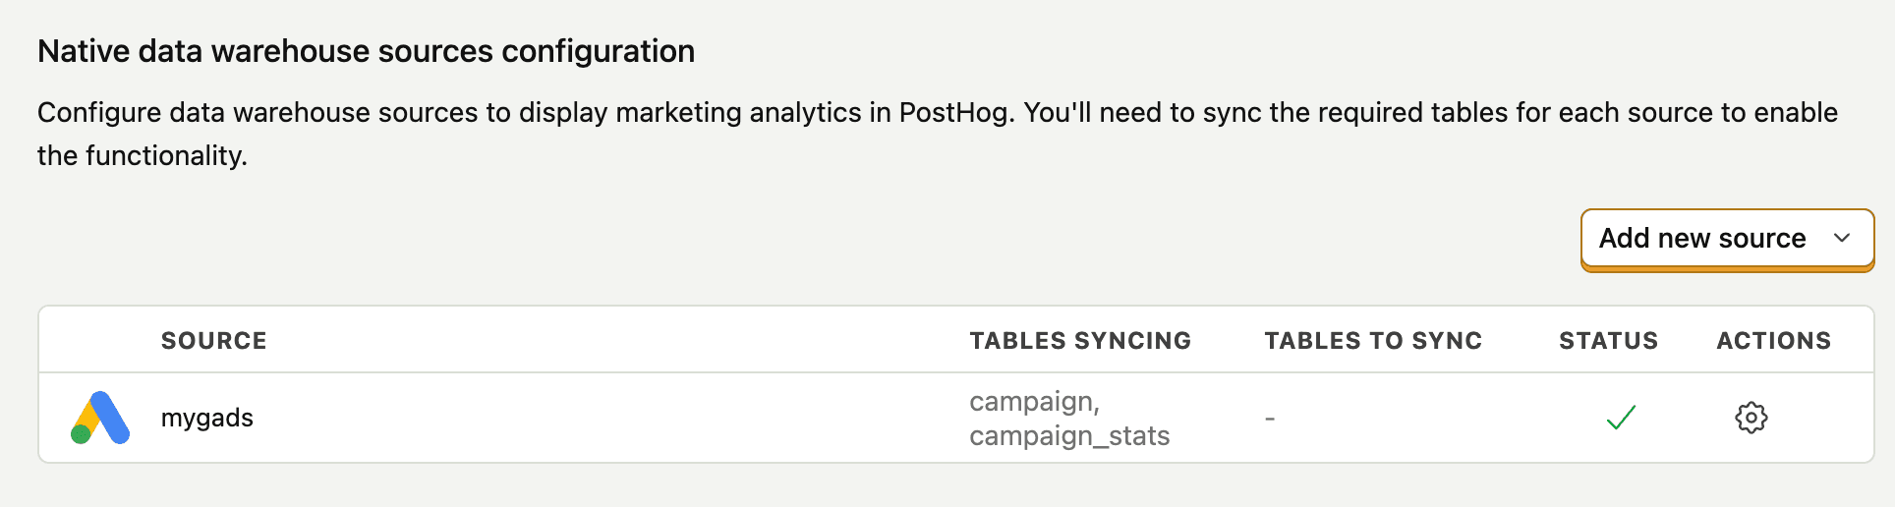This screenshot has width=1895, height=507.
Task: Click the campaign_stats table entry
Action: (1069, 436)
